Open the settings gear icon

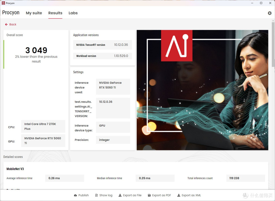[x=270, y=13]
